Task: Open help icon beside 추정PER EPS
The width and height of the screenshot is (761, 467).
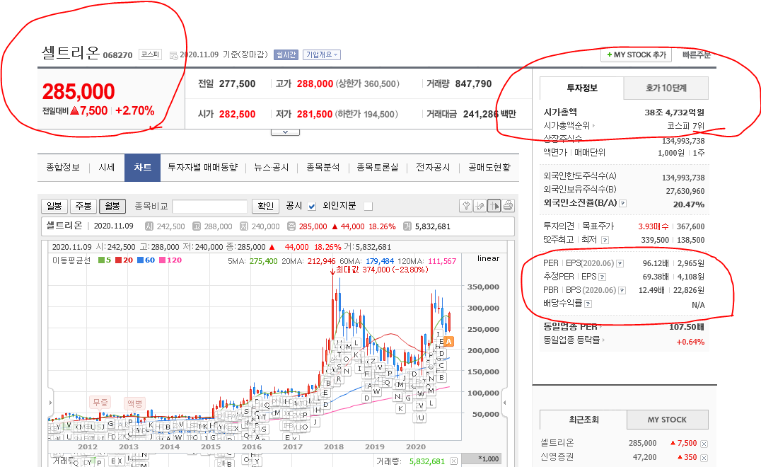Action: coord(603,277)
